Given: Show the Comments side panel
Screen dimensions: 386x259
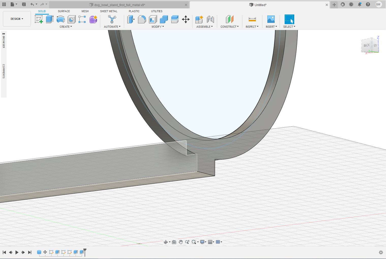Looking at the screenshot, I should point(4,71).
